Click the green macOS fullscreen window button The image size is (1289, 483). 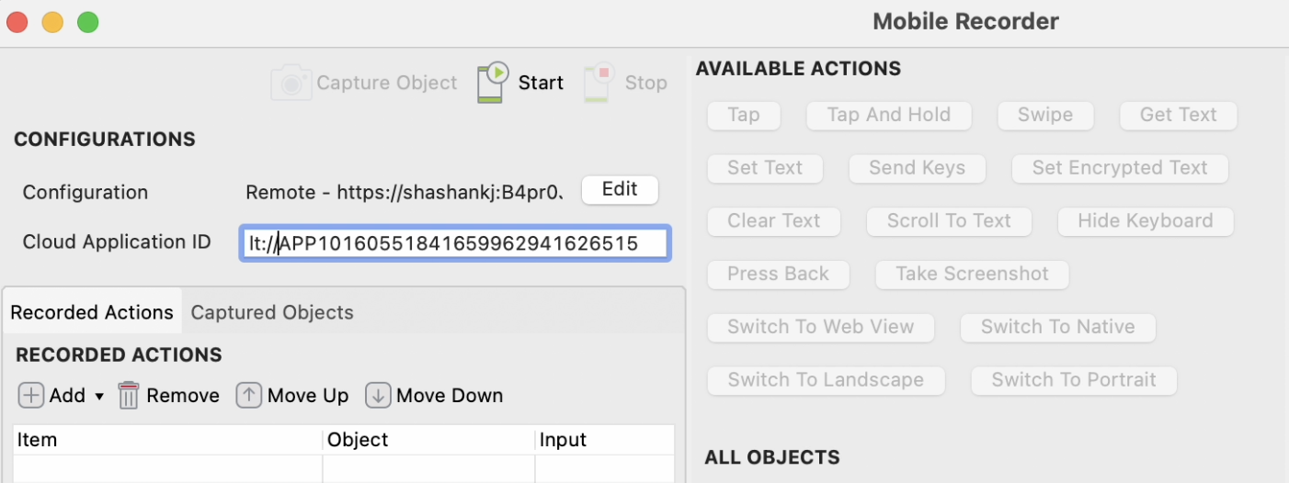tap(87, 23)
